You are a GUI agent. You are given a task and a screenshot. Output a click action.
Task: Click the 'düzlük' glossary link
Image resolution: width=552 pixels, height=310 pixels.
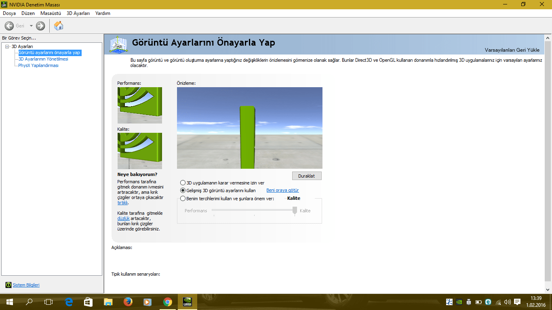(123, 218)
